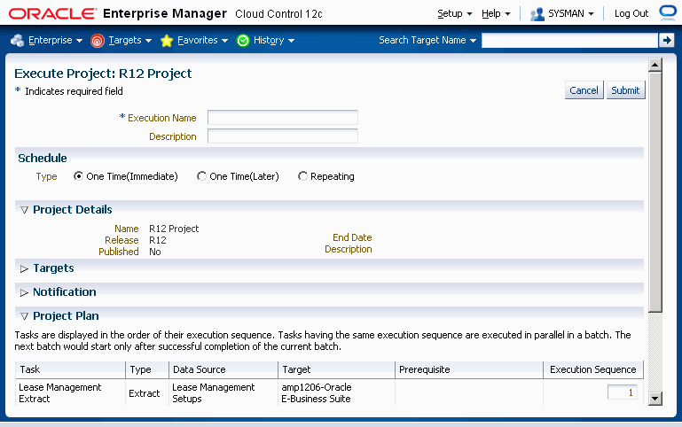
Task: Select One Time(Later) schedule type
Action: [x=201, y=176]
